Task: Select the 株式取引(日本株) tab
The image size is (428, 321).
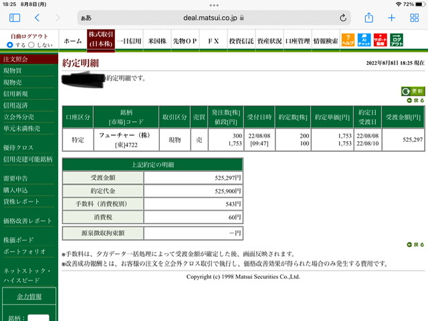Action: pos(101,40)
